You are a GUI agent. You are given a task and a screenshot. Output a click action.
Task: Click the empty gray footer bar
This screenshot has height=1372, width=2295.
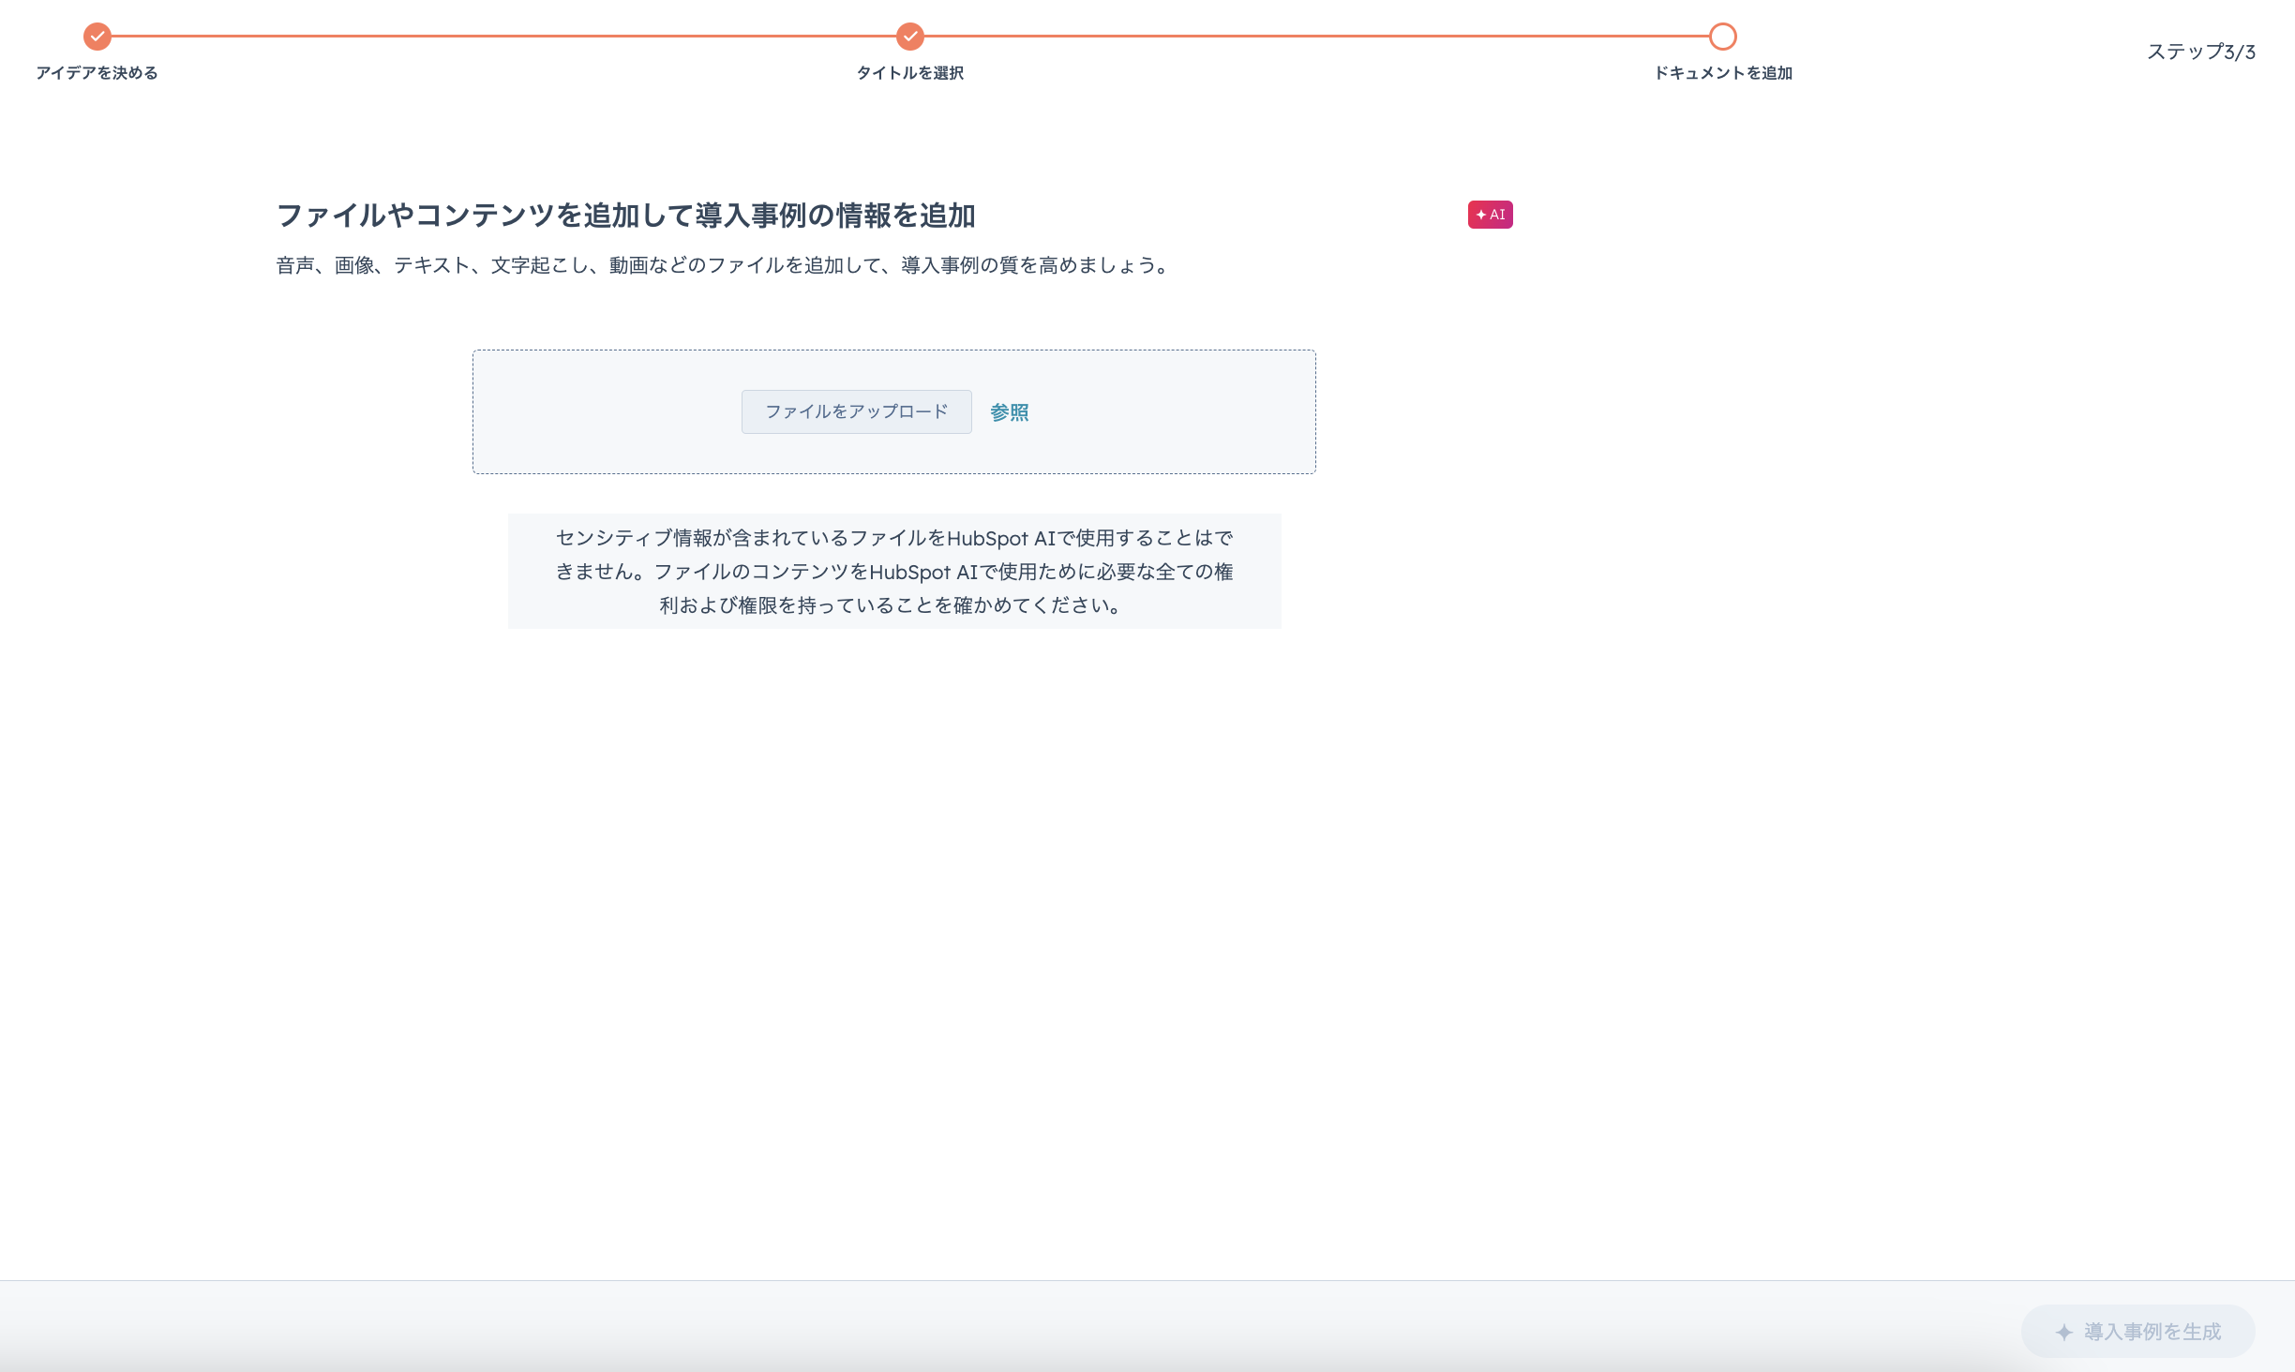[x=937, y=1327]
